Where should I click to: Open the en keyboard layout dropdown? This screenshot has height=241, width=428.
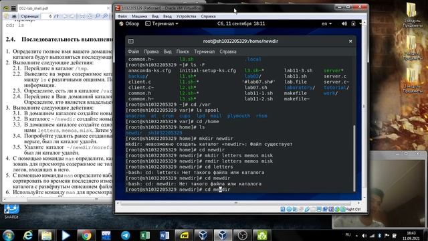coord(326,24)
